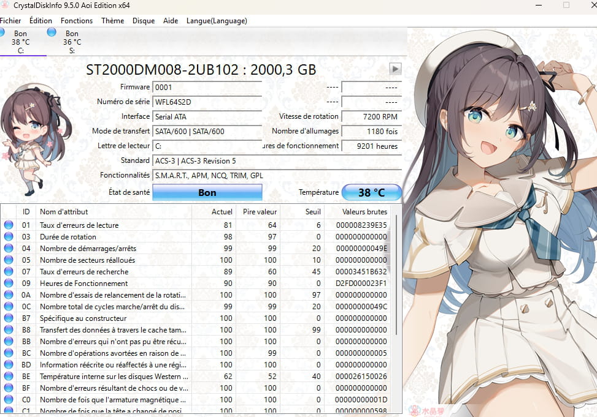Open the Thème menu
597x417 pixels.
(113, 21)
